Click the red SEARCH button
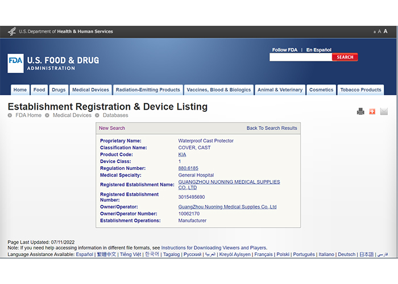The image size is (398, 284). point(345,57)
